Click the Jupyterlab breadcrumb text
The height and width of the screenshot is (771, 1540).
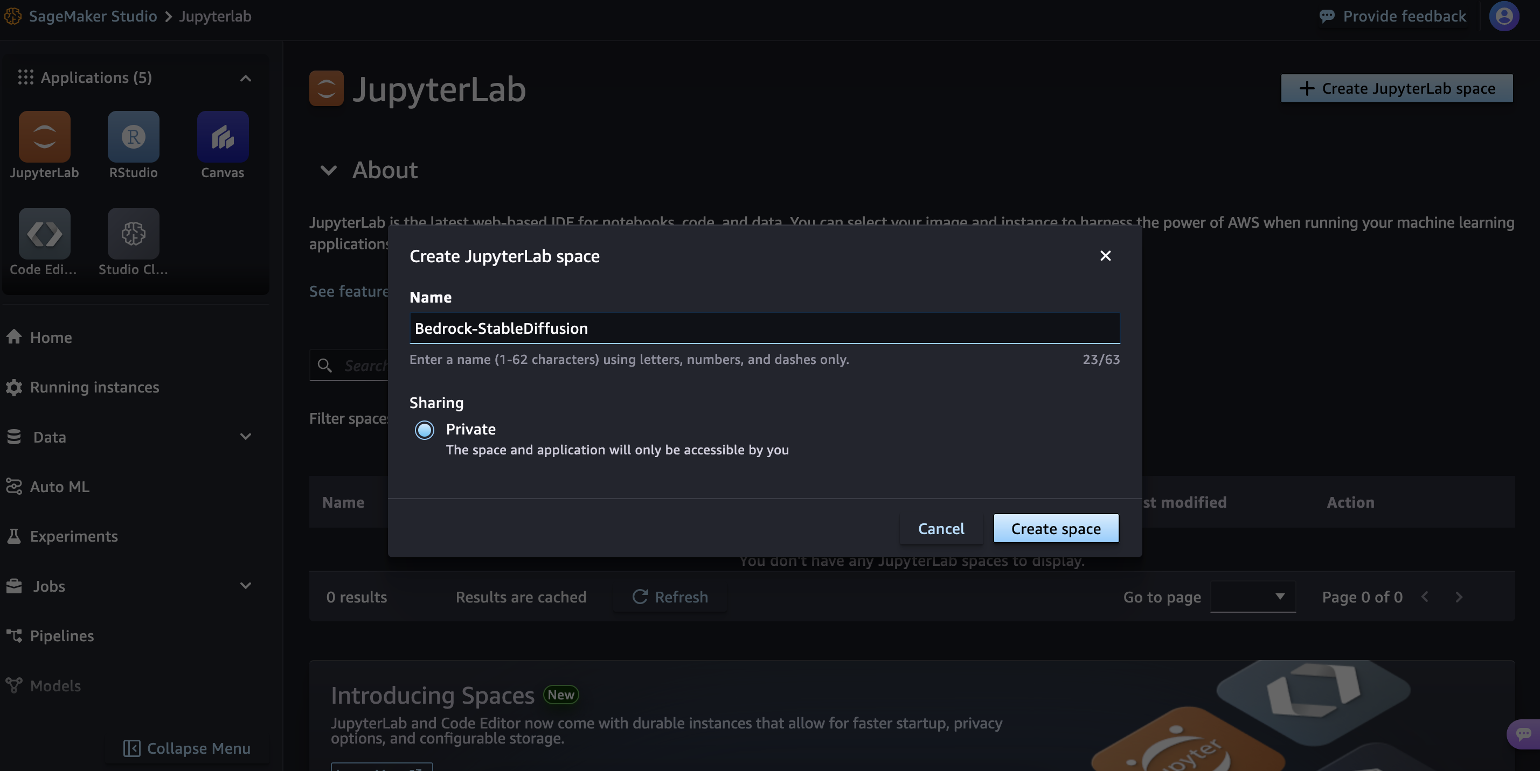215,16
